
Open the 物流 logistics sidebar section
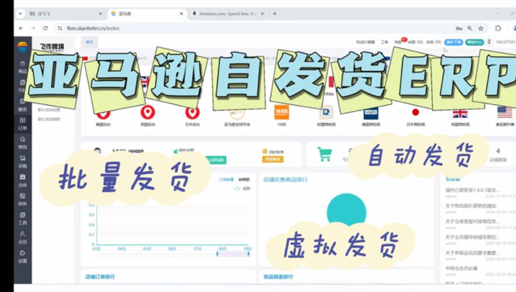[22, 143]
